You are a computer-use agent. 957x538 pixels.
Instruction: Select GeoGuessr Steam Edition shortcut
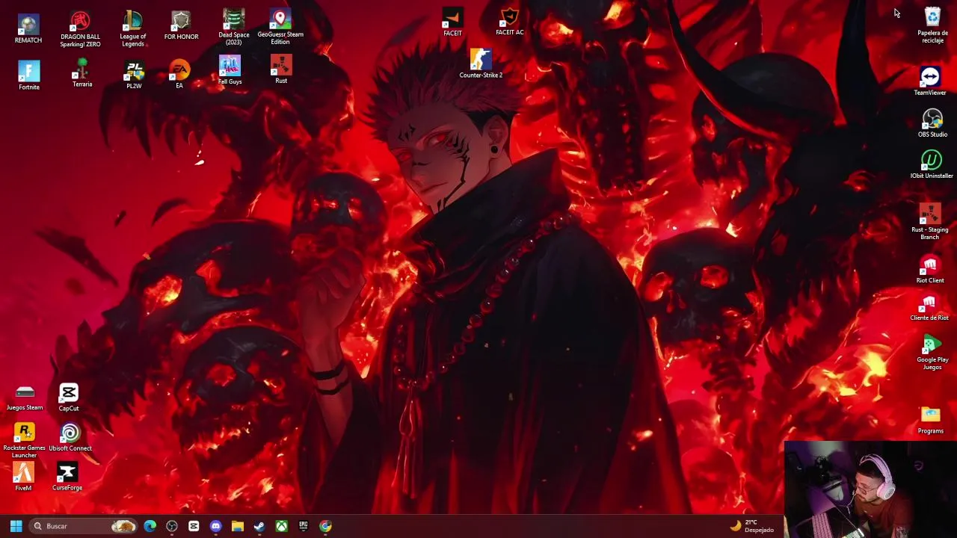coord(280,28)
